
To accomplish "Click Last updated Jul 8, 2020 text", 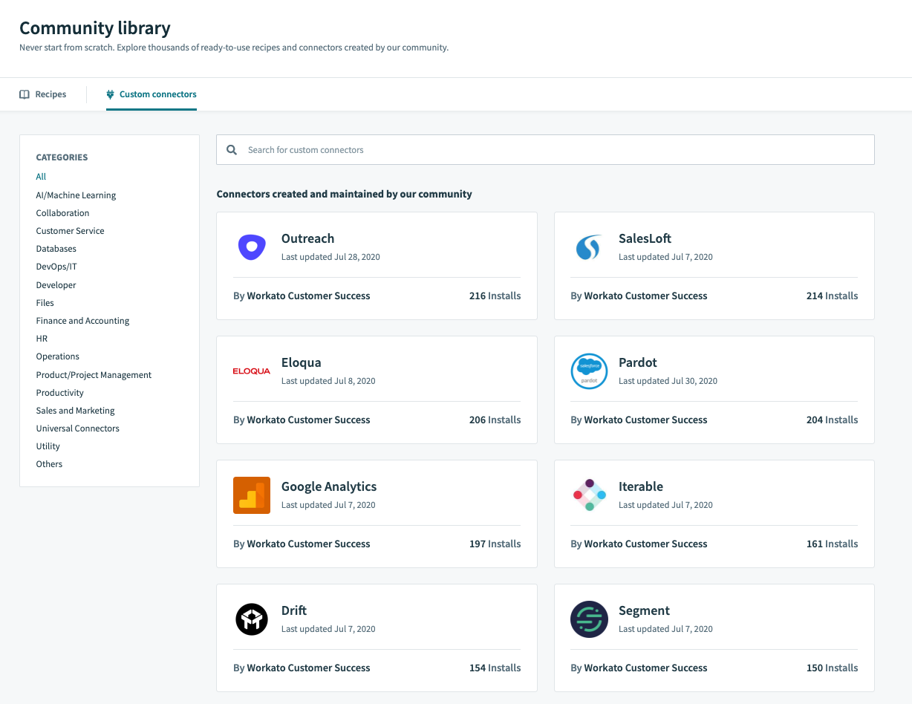I will coord(328,381).
